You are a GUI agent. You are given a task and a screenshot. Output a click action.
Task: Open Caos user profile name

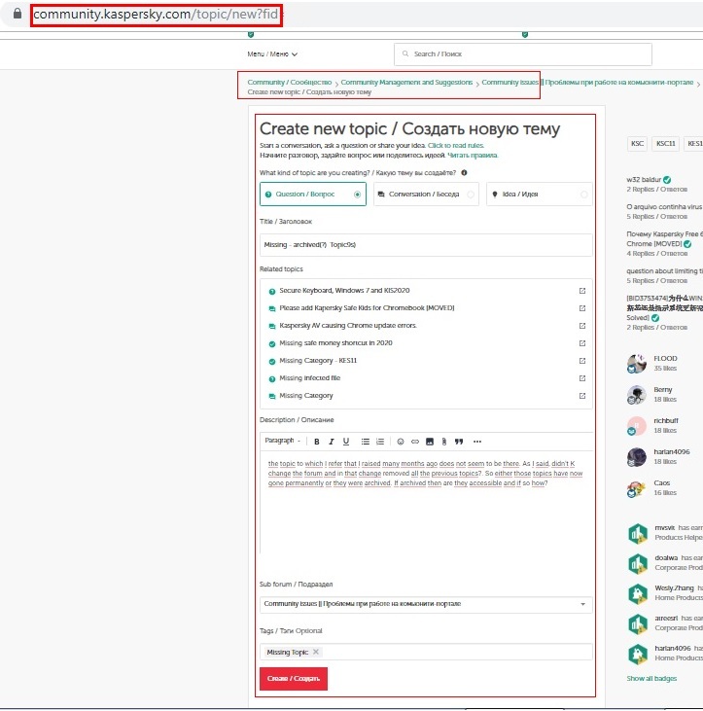point(662,483)
